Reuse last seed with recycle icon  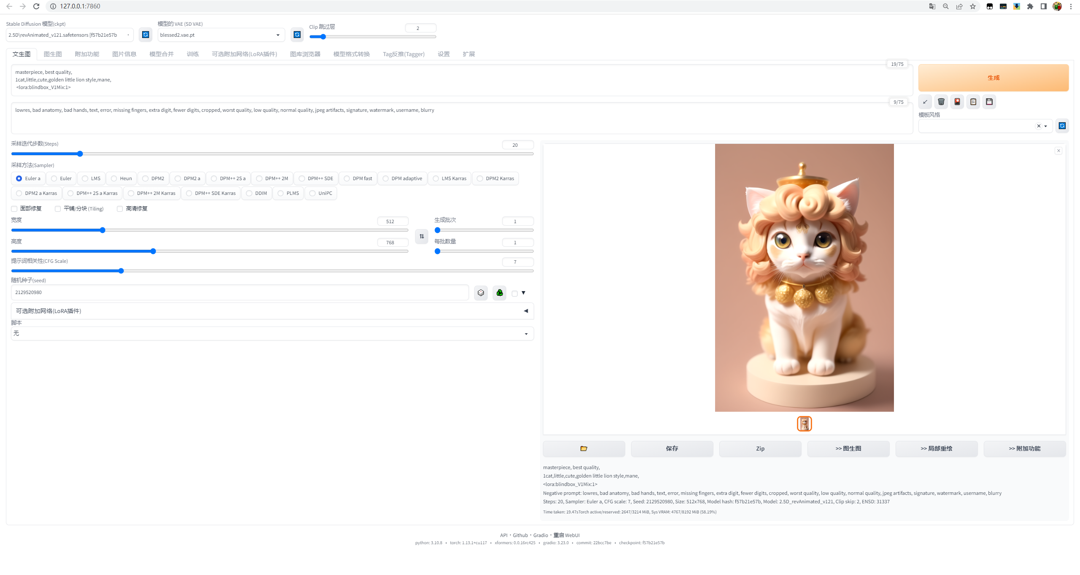pyautogui.click(x=499, y=293)
